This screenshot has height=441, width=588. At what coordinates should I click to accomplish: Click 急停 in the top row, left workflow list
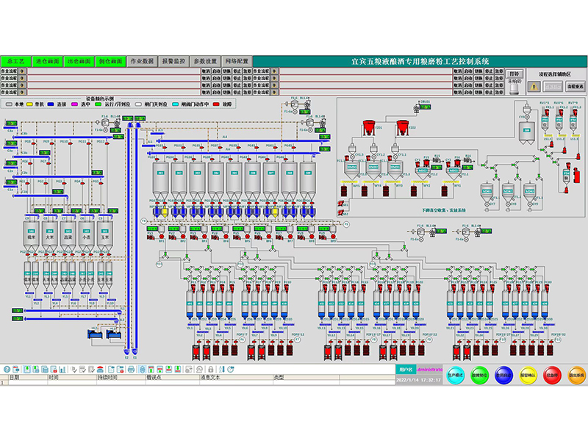[247, 71]
